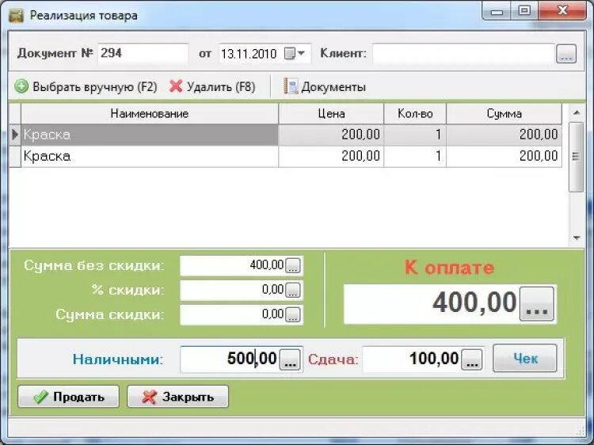Image resolution: width=594 pixels, height=445 pixels.
Task: Click 'Выбрать вручную (F2)' toolbar label
Action: (95, 87)
